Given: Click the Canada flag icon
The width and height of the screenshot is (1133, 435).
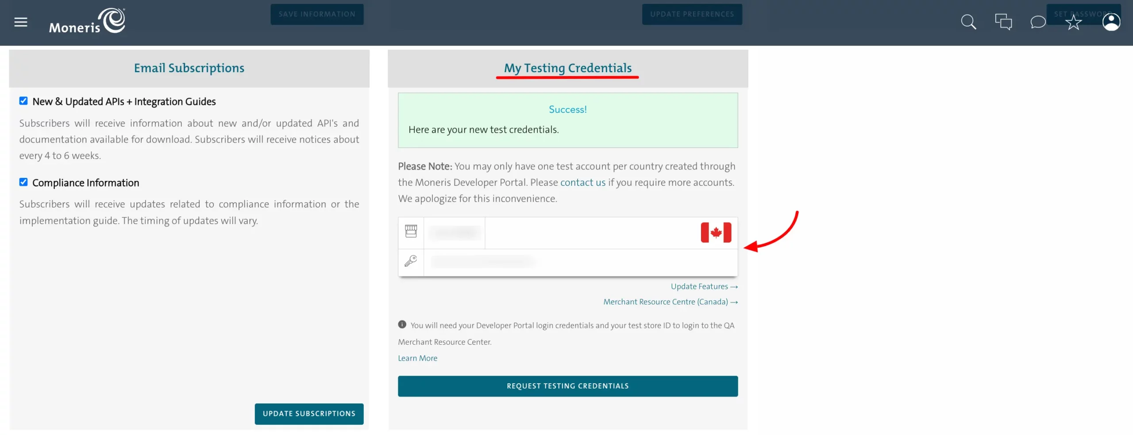Looking at the screenshot, I should (x=716, y=232).
